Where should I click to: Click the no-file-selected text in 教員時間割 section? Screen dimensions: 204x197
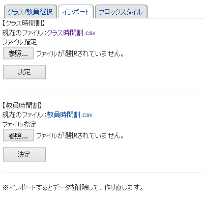click(x=80, y=135)
